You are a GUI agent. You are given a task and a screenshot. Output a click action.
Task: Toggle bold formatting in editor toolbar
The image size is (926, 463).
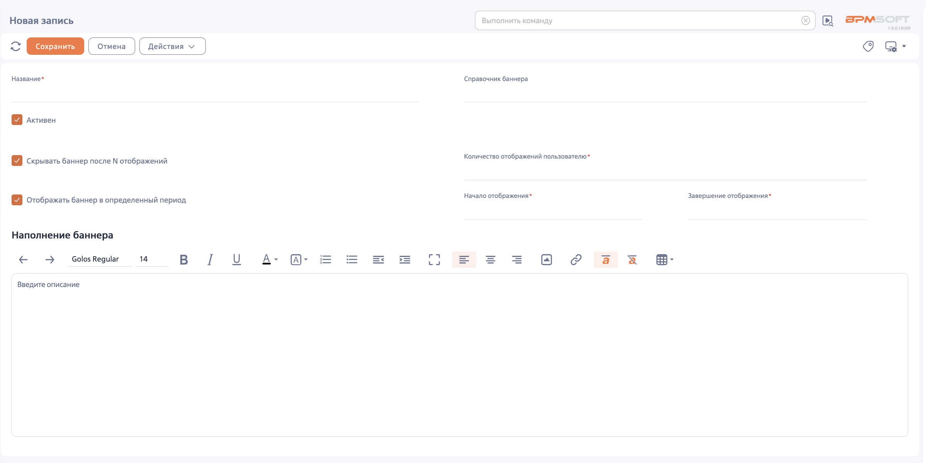[184, 260]
